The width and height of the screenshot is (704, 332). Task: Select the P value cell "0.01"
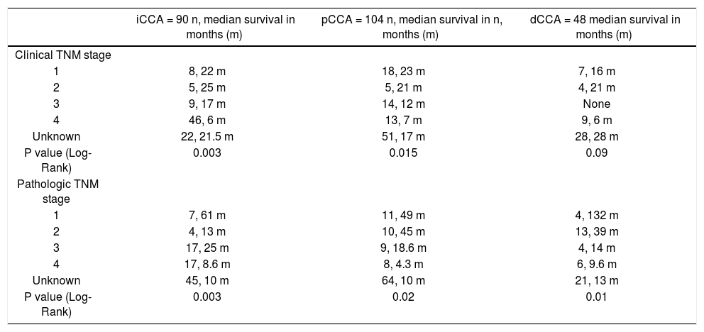point(605,298)
